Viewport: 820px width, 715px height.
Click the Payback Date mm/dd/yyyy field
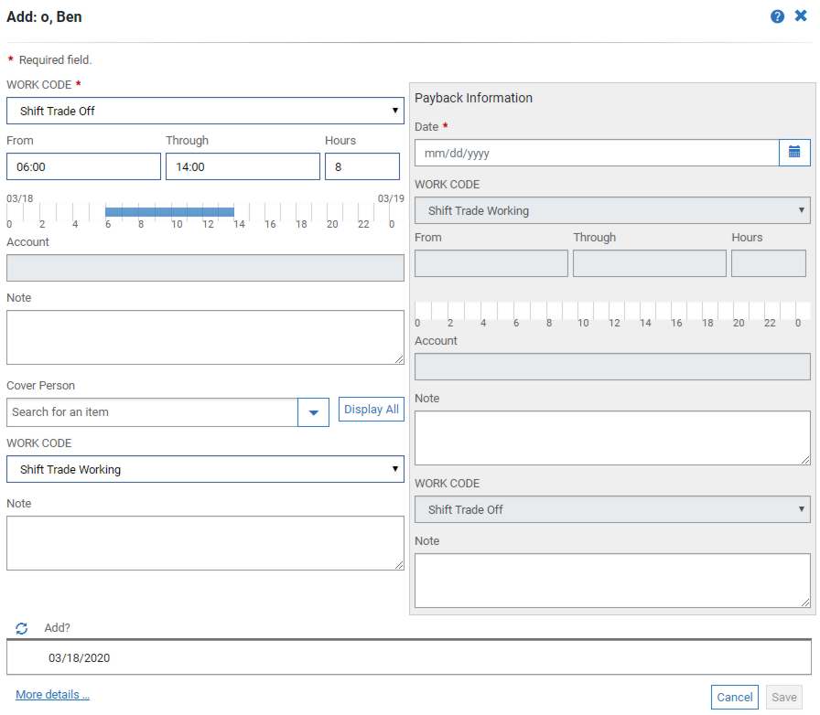pos(597,153)
